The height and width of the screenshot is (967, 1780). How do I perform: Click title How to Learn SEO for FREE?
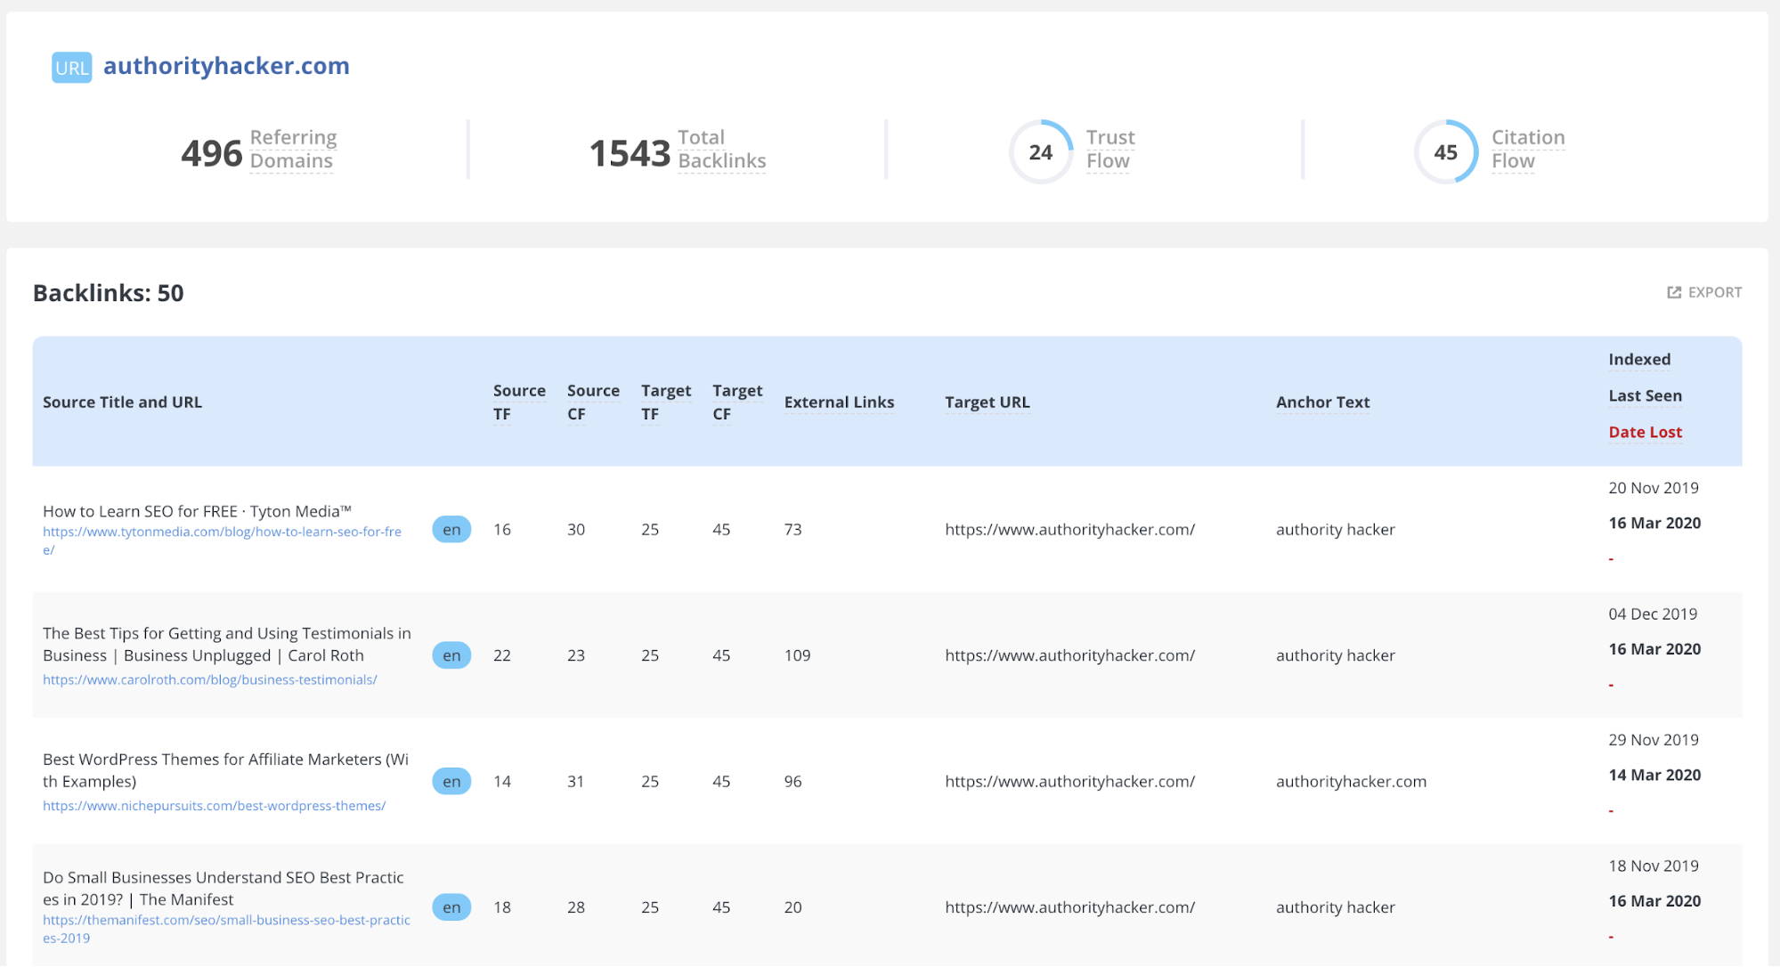click(197, 511)
